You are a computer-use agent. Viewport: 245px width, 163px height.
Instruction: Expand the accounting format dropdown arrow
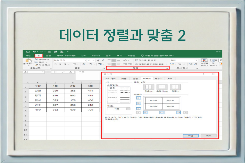click(176, 64)
